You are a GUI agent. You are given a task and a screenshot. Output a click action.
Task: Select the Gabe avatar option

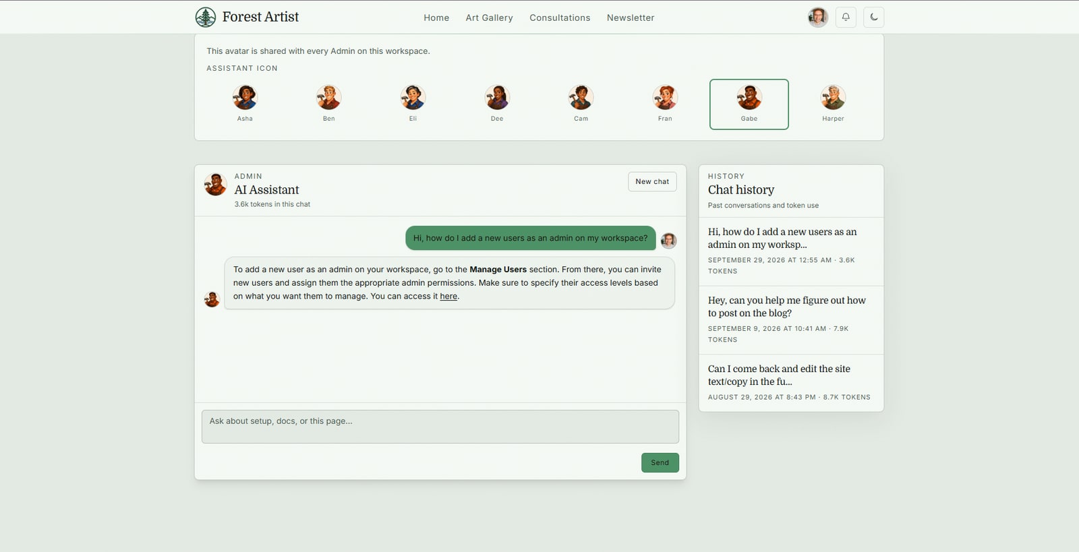coord(749,104)
